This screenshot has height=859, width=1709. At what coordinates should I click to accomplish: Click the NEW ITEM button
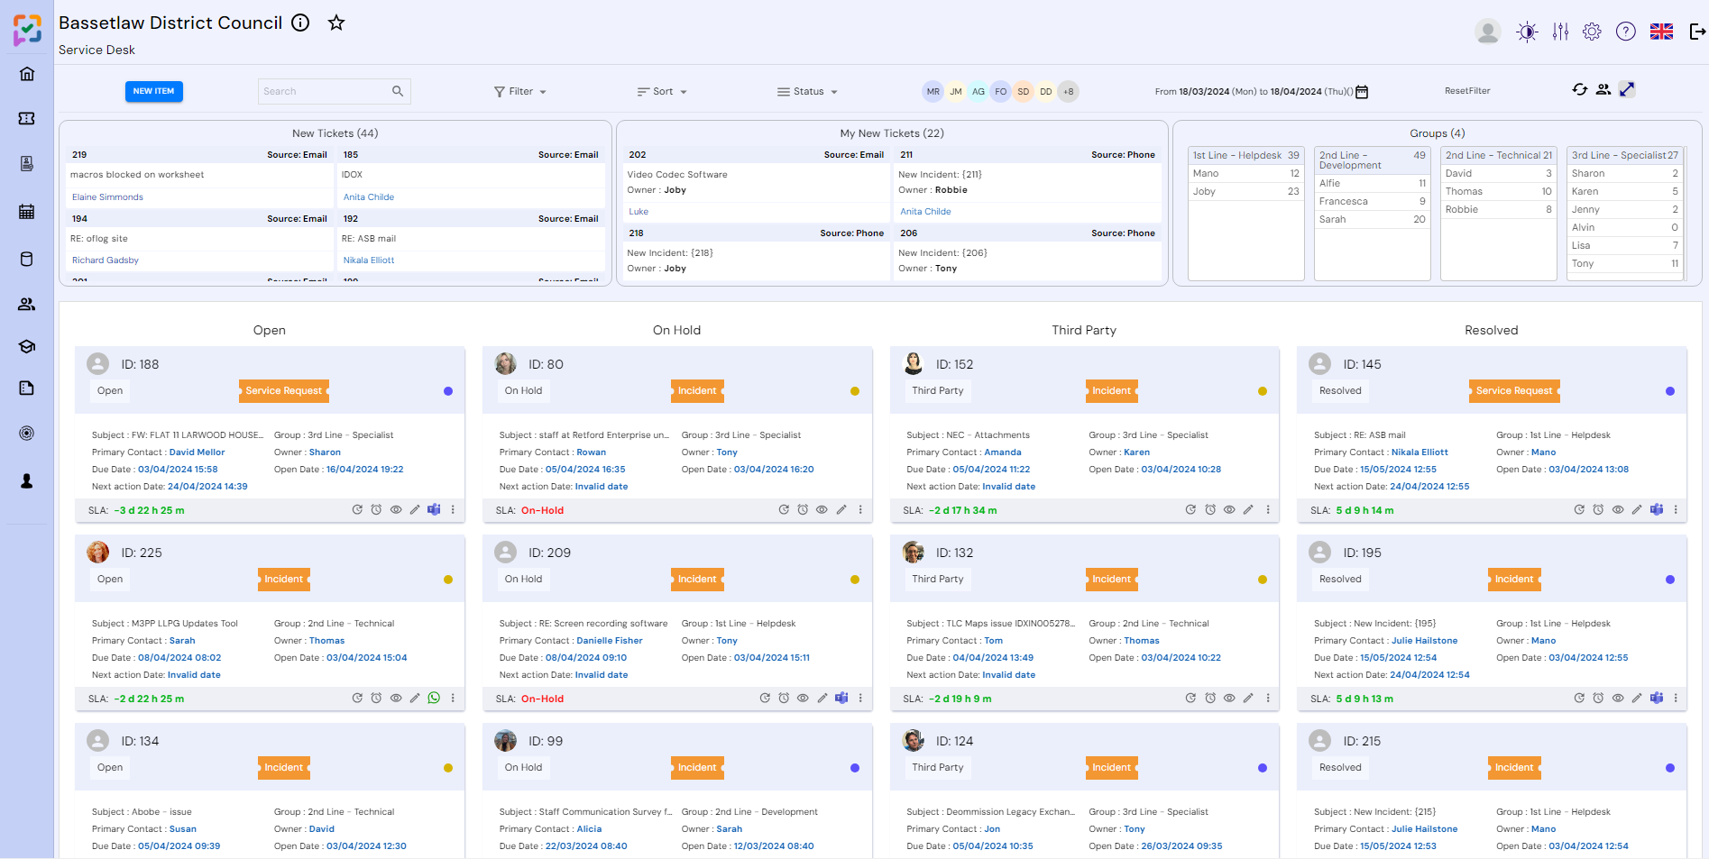tap(154, 91)
